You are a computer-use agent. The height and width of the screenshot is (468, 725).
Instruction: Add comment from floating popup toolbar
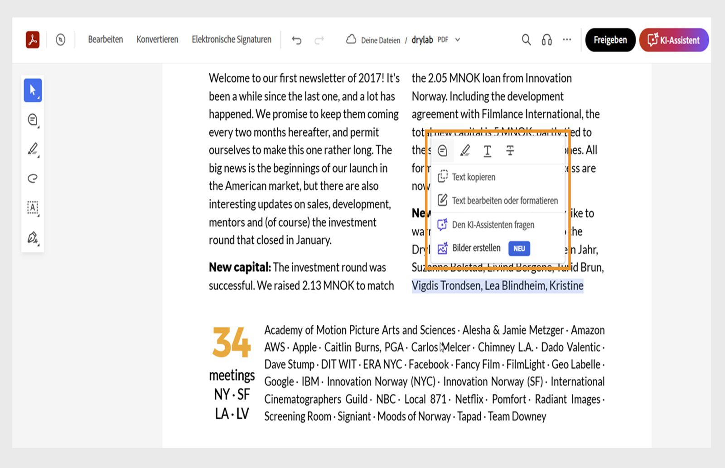[x=443, y=150]
